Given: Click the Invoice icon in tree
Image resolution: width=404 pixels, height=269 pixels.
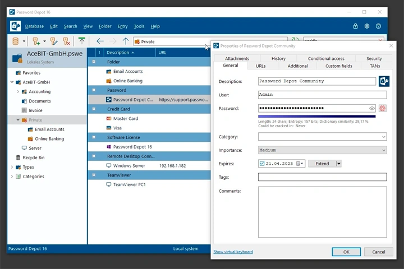Looking at the screenshot, I should point(24,110).
